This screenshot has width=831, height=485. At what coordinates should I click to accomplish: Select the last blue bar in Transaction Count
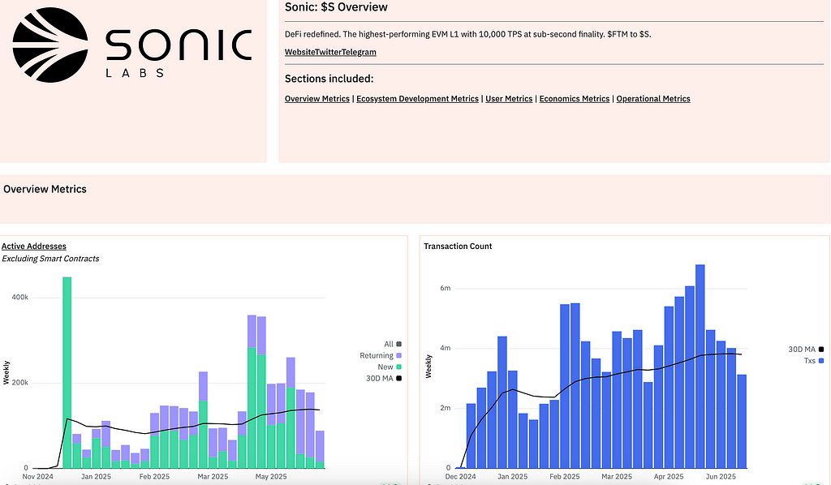pyautogui.click(x=742, y=422)
